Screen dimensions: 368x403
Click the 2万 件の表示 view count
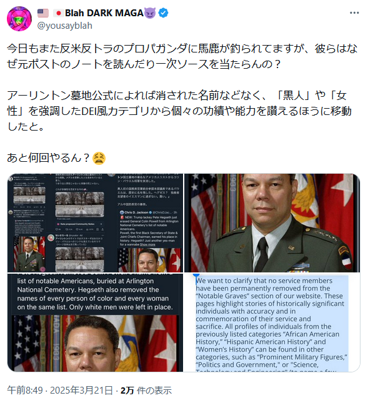coord(146,390)
